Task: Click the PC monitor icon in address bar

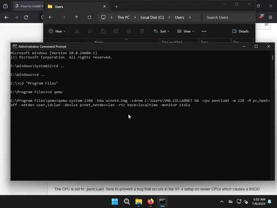Action: pos(103,17)
